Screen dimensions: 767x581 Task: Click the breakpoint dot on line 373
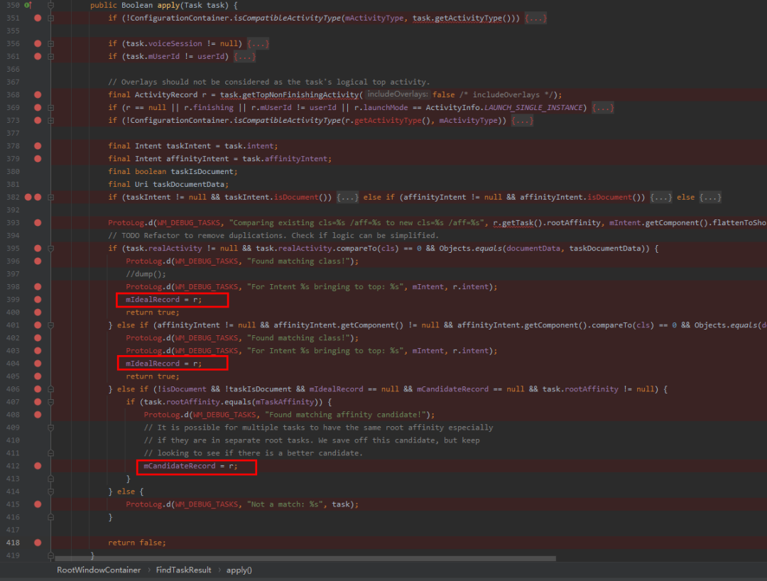tap(38, 120)
